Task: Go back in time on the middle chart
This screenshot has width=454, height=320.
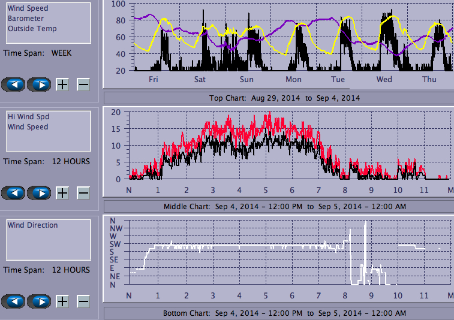Action: [x=14, y=192]
